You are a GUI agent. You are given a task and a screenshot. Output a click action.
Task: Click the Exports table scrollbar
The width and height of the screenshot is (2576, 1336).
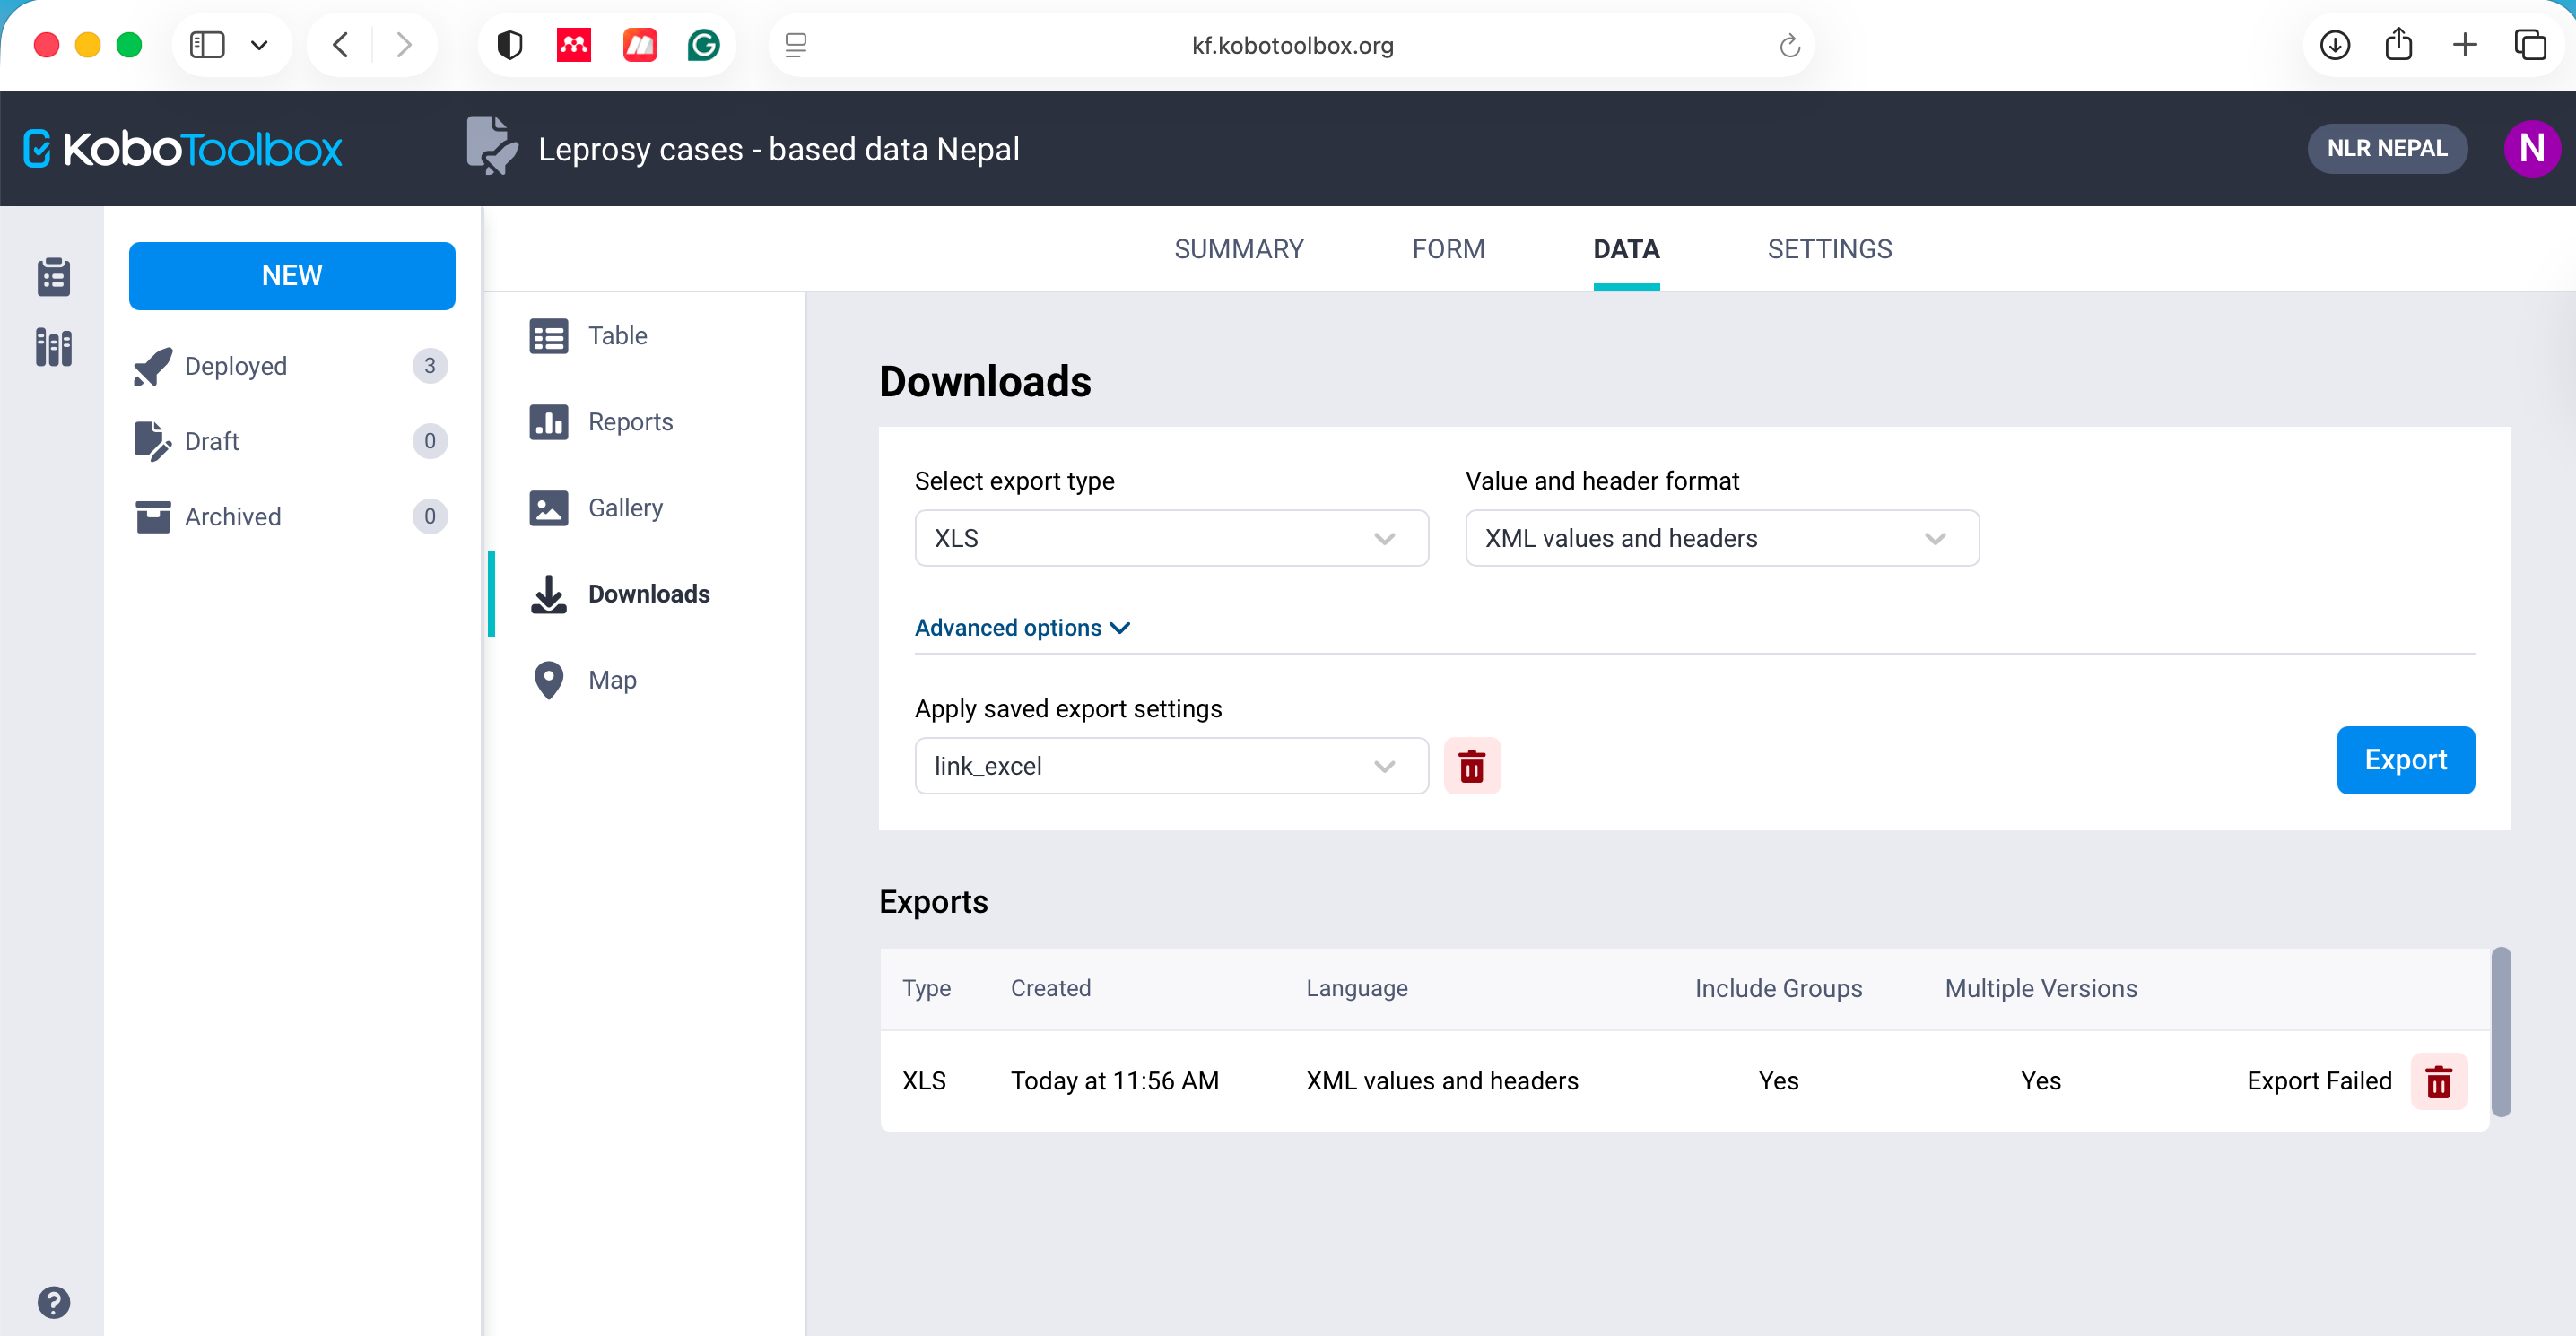(x=2500, y=1032)
